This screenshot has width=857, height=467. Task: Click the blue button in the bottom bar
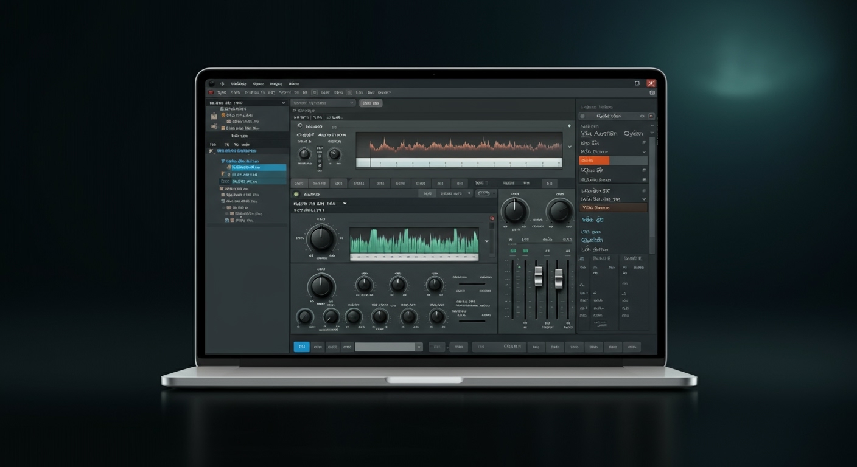[x=301, y=347]
